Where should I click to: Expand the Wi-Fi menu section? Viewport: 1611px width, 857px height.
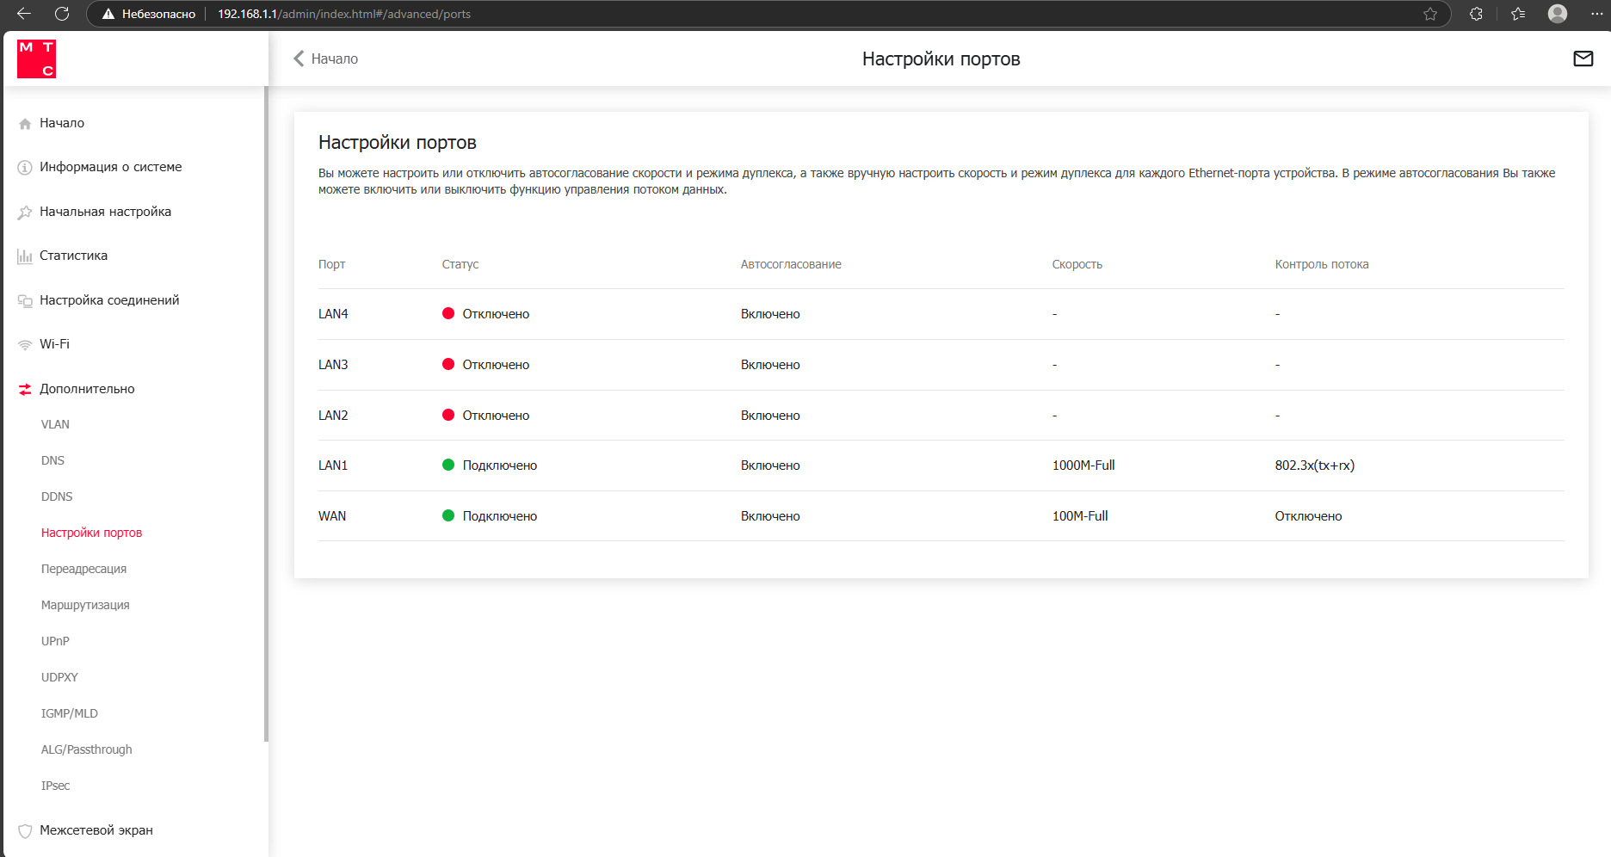(54, 344)
